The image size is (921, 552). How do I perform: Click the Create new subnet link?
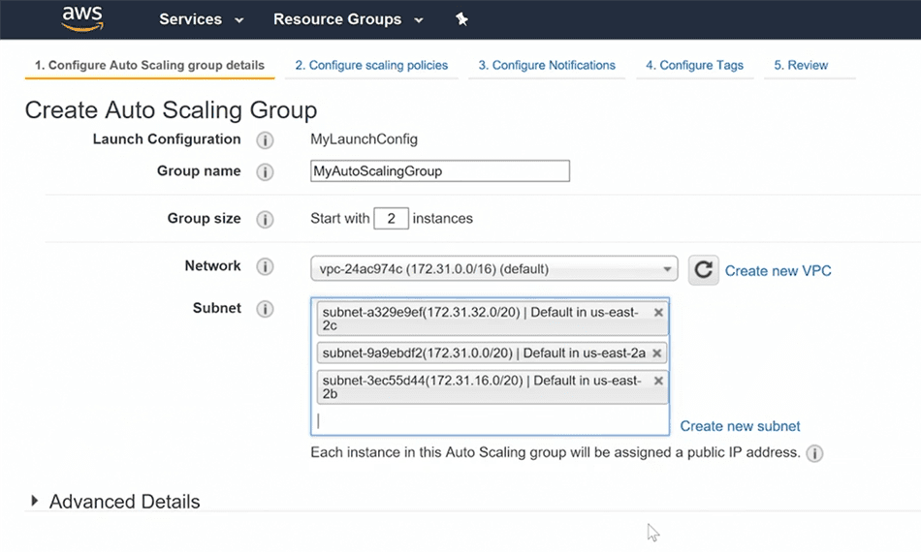(740, 426)
